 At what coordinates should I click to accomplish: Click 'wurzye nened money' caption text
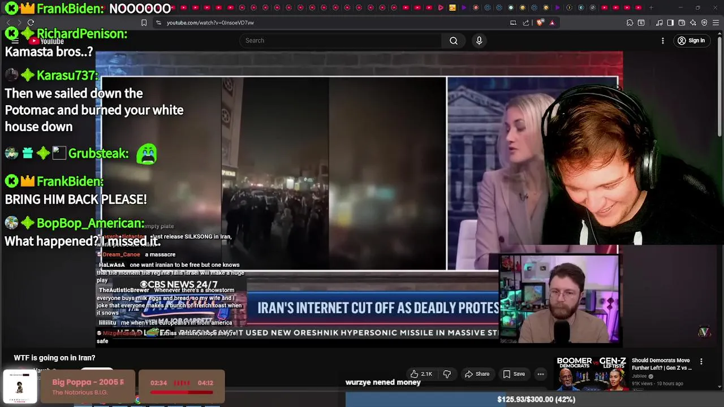point(383,382)
